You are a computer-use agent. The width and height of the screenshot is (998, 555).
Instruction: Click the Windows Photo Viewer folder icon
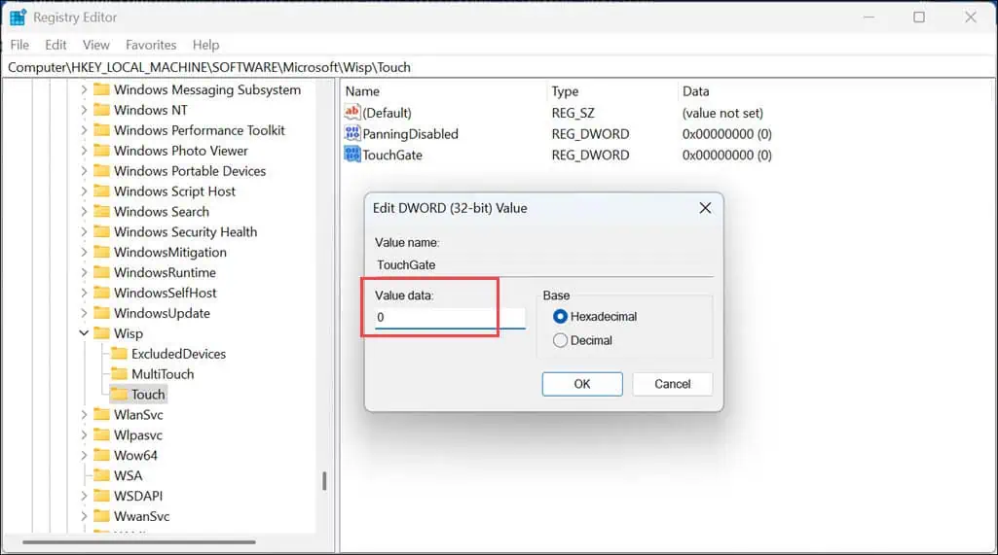click(101, 151)
